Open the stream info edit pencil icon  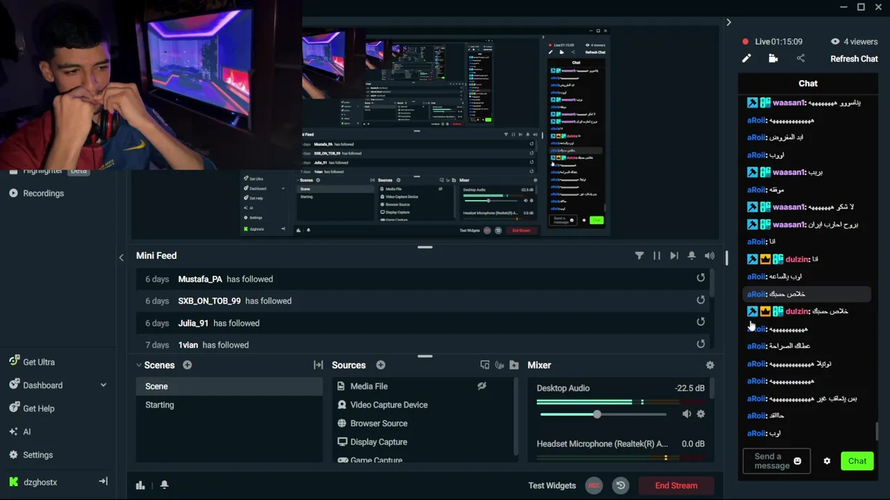(746, 59)
